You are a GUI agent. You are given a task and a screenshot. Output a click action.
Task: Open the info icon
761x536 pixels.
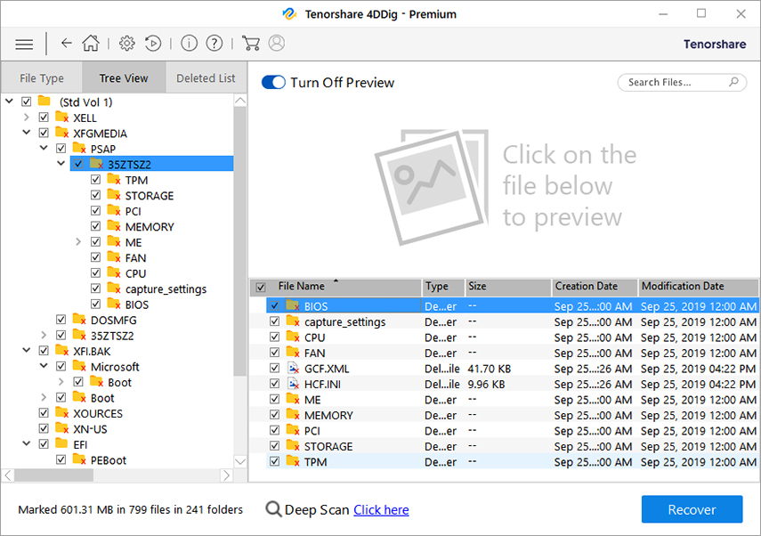click(x=189, y=44)
